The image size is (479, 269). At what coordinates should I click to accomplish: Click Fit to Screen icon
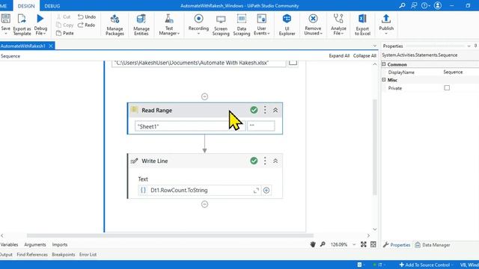click(x=363, y=244)
